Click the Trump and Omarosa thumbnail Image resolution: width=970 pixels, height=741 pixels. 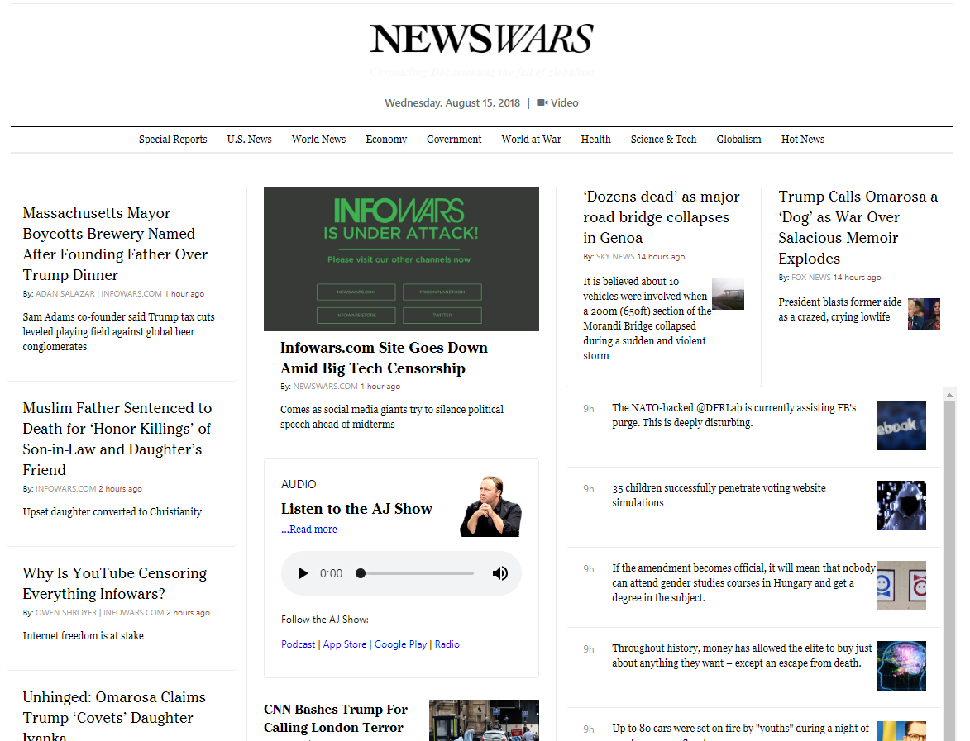coord(924,314)
